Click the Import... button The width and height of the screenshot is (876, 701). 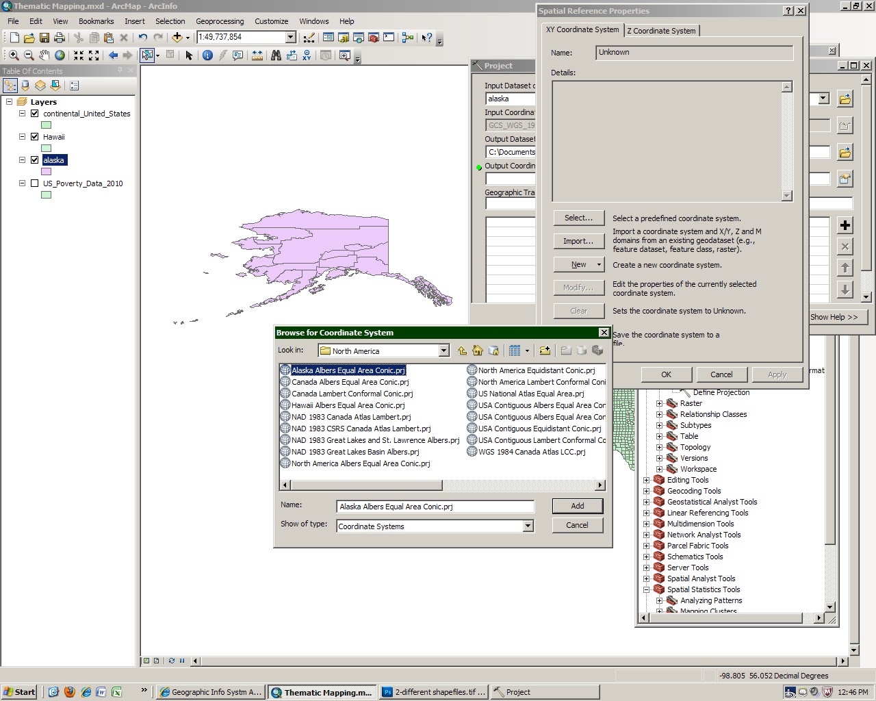click(x=579, y=241)
